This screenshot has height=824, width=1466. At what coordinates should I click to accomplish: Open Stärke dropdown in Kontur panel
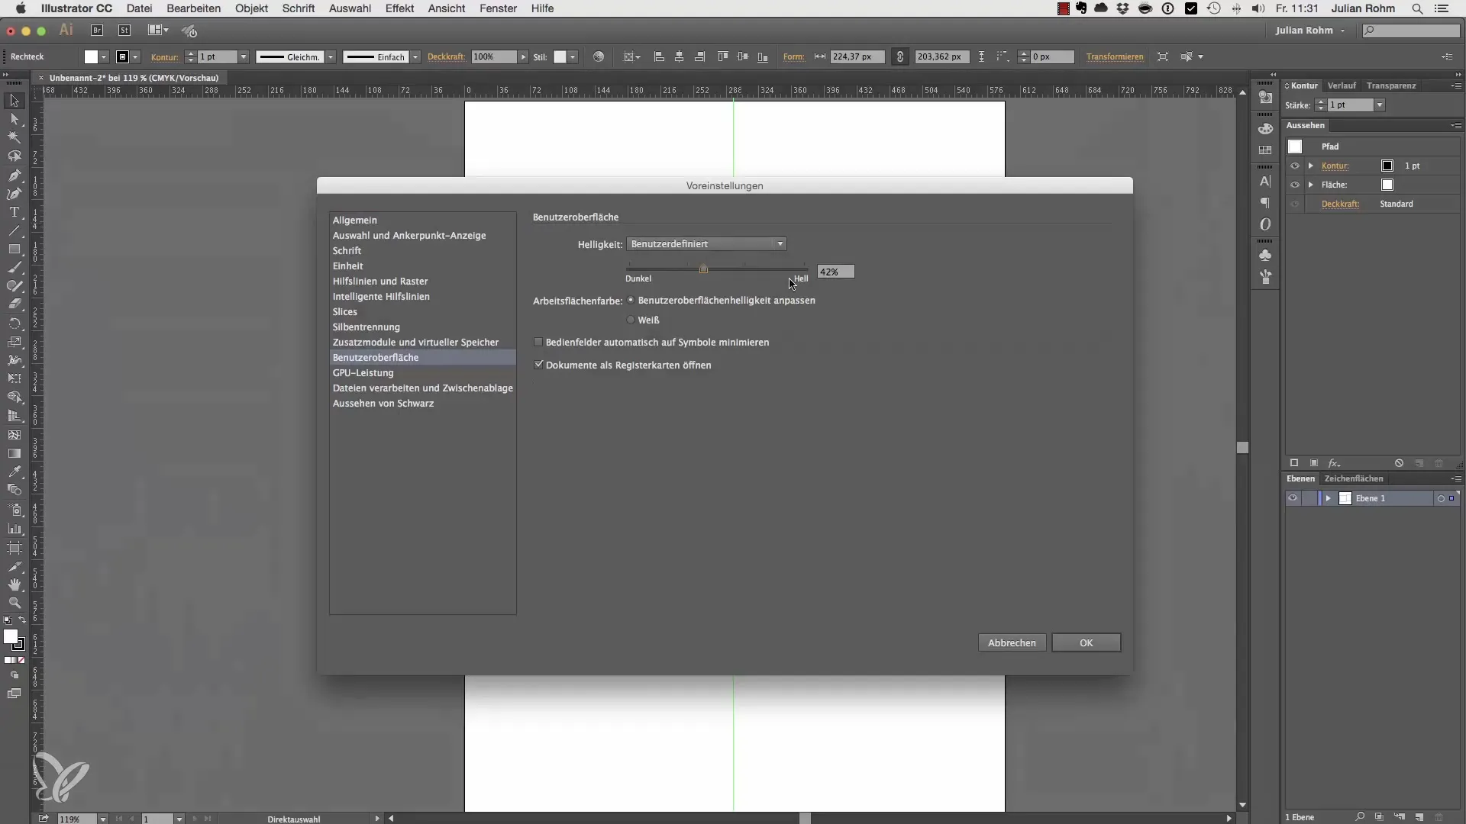[1380, 105]
